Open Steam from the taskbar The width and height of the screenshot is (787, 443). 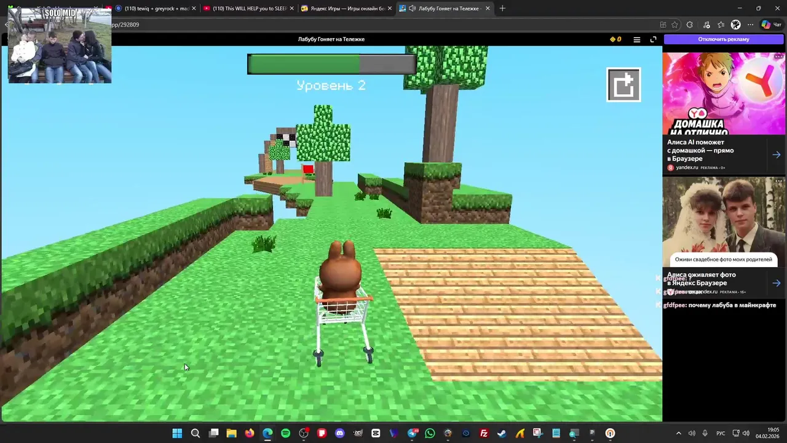pos(502,433)
